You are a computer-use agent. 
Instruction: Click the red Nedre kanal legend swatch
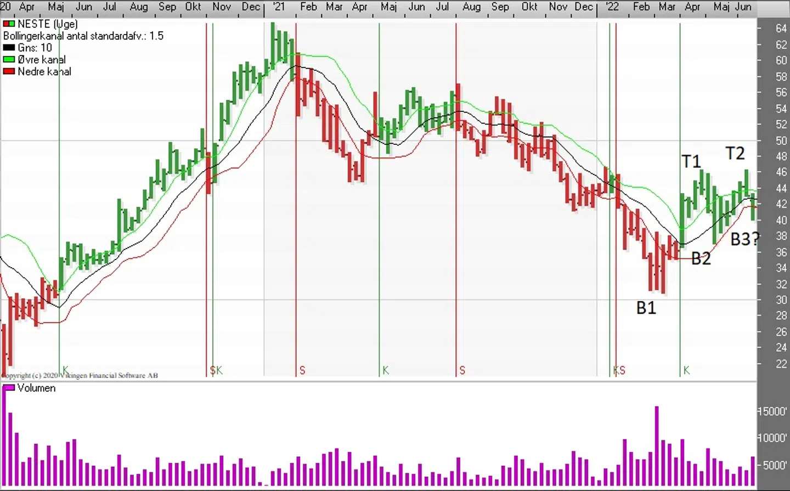9,71
